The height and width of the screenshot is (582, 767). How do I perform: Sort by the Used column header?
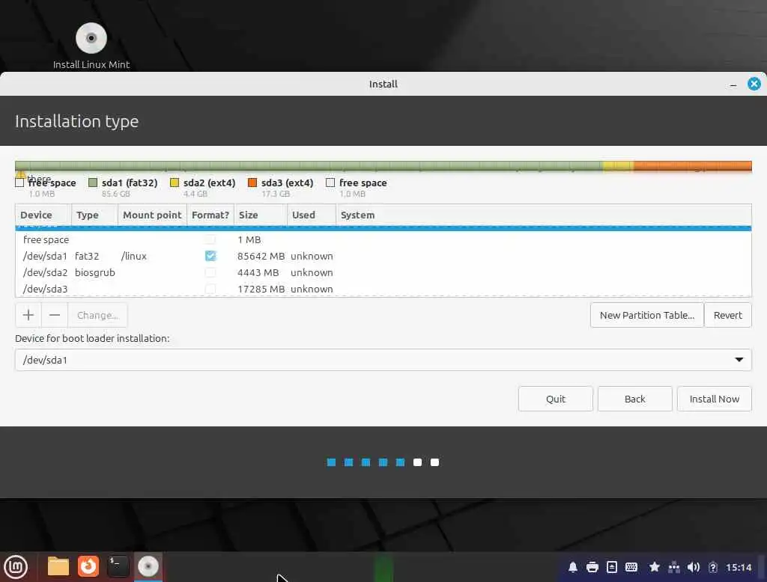(312, 215)
